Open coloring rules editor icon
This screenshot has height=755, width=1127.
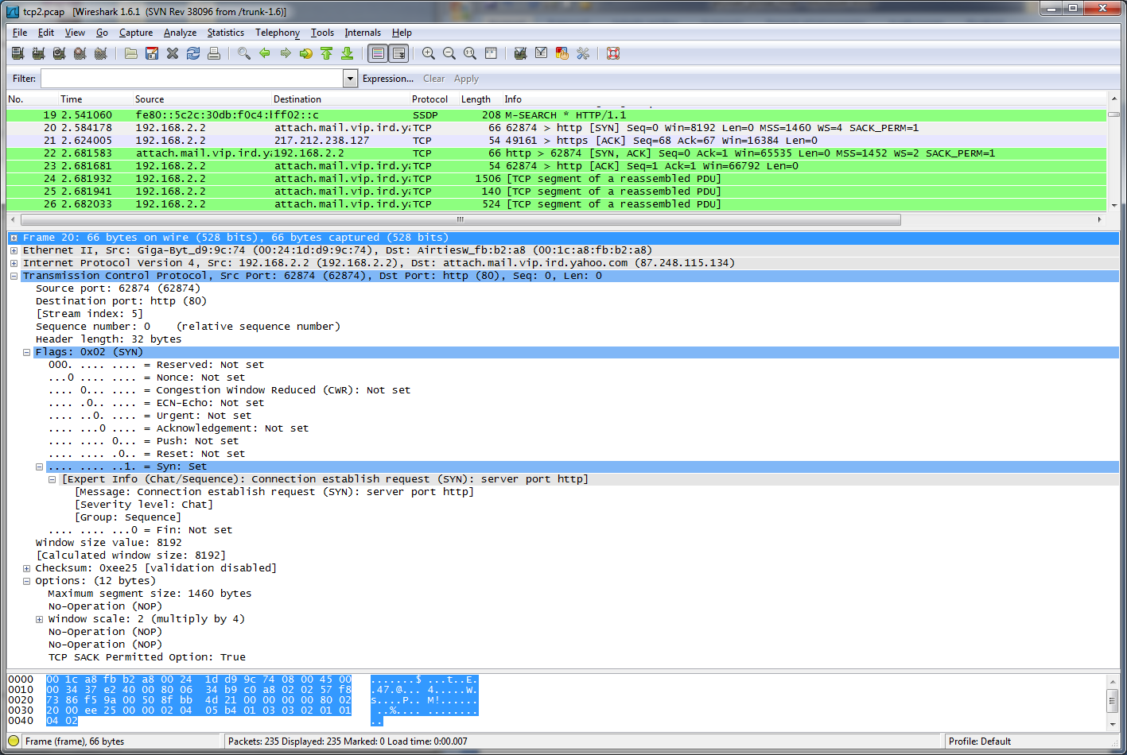[562, 53]
